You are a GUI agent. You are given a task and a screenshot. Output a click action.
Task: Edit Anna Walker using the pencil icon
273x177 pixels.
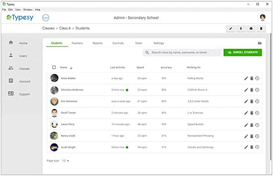pos(246,78)
